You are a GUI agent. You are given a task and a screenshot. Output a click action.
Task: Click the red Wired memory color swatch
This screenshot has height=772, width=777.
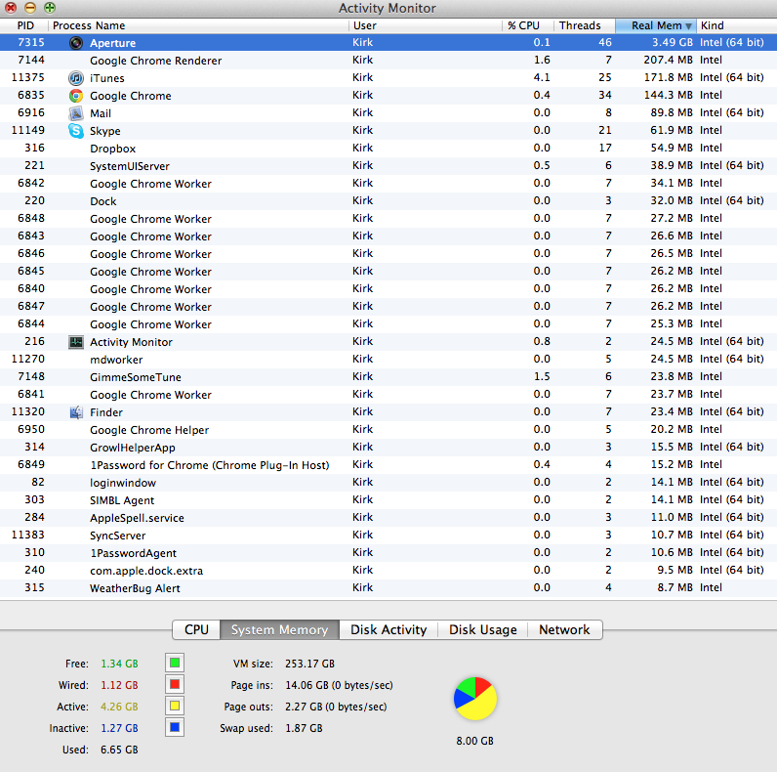[175, 685]
